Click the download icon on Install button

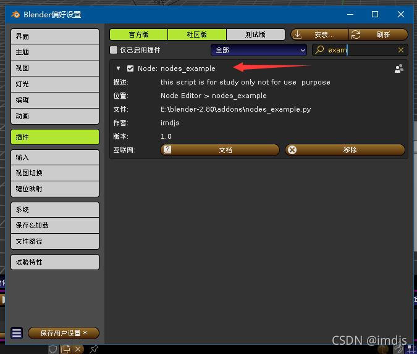pyautogui.click(x=297, y=35)
